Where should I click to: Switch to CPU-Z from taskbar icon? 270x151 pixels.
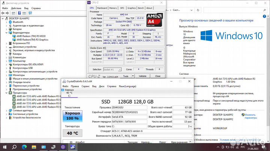point(63,147)
